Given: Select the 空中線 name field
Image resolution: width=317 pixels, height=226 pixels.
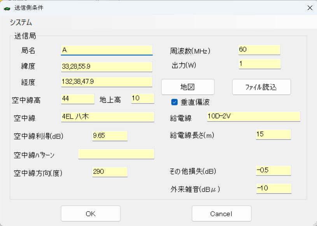Looking at the screenshot, I should pos(107,117).
